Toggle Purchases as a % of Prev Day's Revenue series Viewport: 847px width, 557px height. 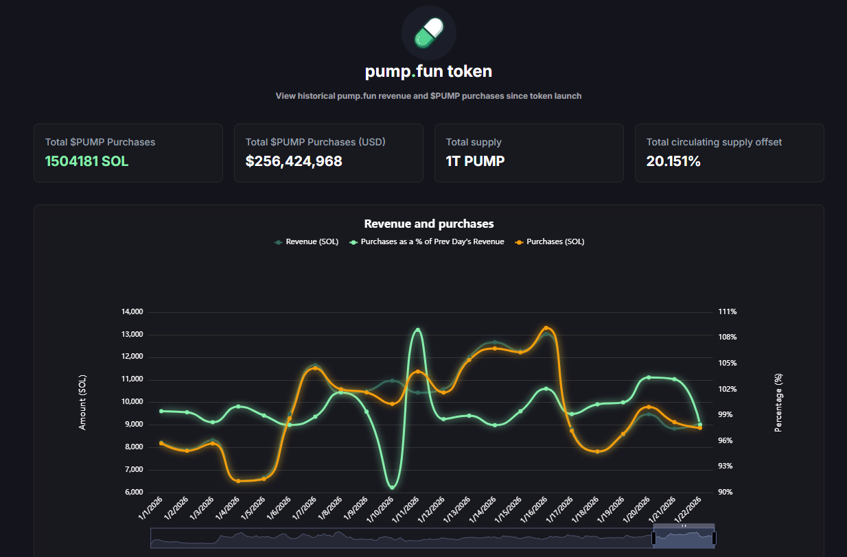click(427, 241)
